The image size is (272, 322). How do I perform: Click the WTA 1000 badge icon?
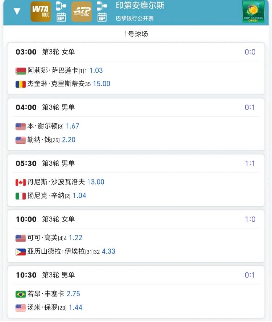(41, 12)
